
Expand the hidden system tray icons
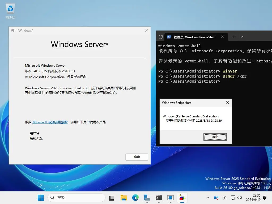tap(208, 198)
